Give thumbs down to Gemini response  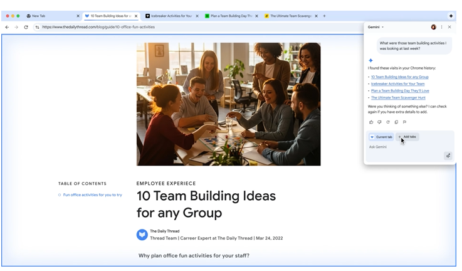tap(379, 122)
